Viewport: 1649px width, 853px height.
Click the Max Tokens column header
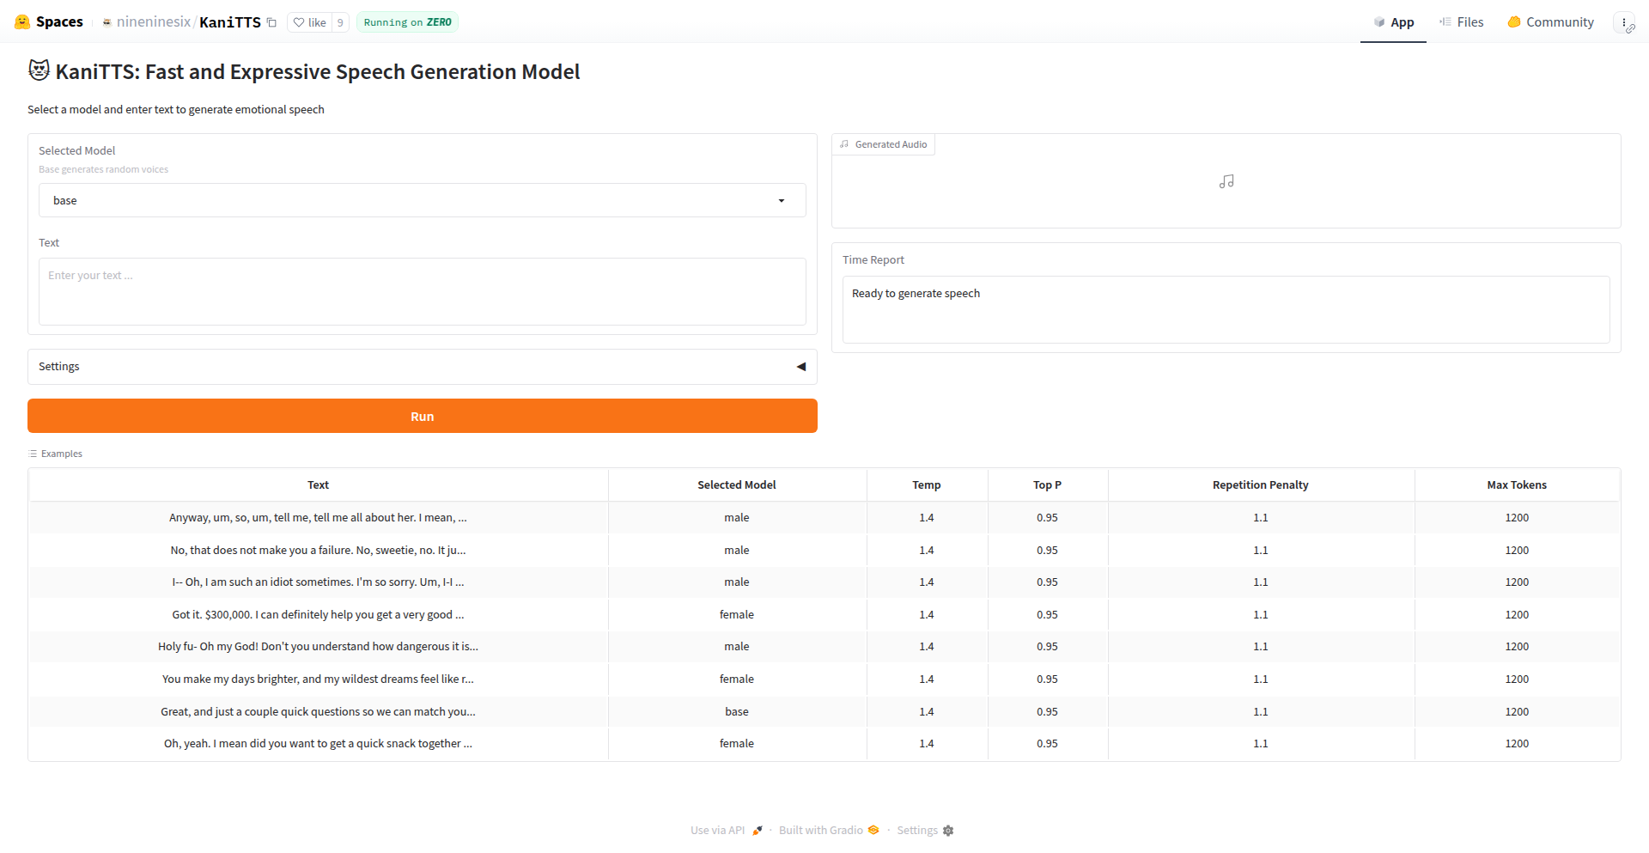(1517, 484)
